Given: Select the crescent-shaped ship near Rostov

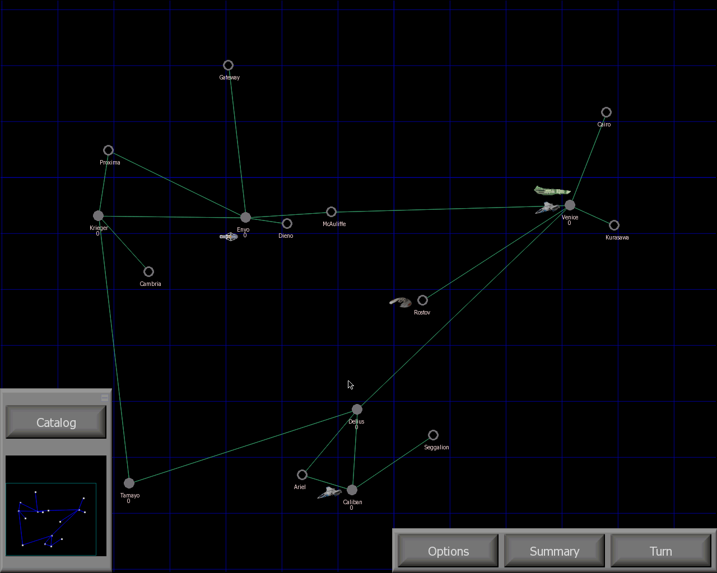Looking at the screenshot, I should (401, 302).
